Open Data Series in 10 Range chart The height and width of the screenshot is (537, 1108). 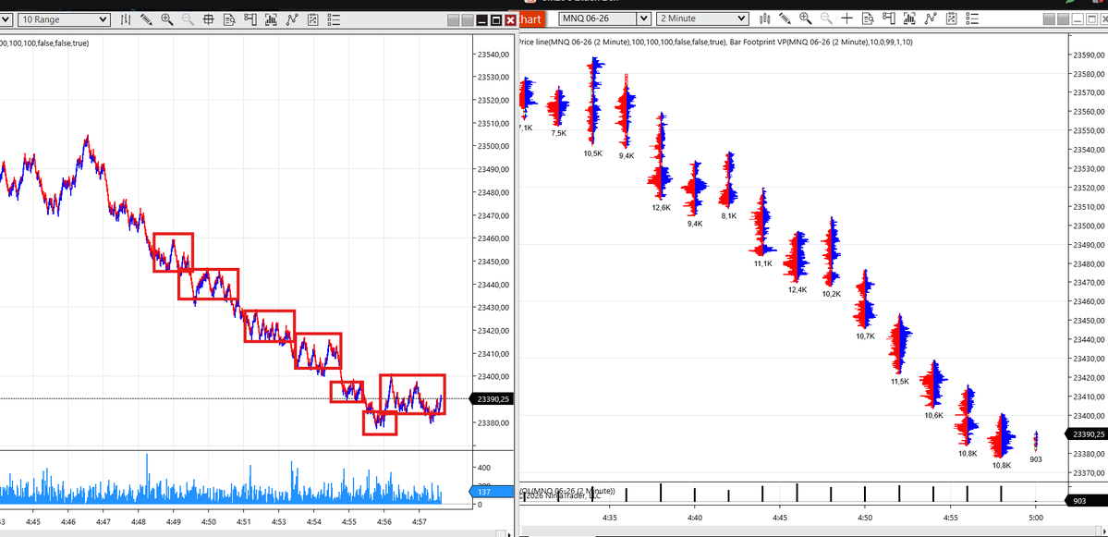pyautogui.click(x=272, y=19)
